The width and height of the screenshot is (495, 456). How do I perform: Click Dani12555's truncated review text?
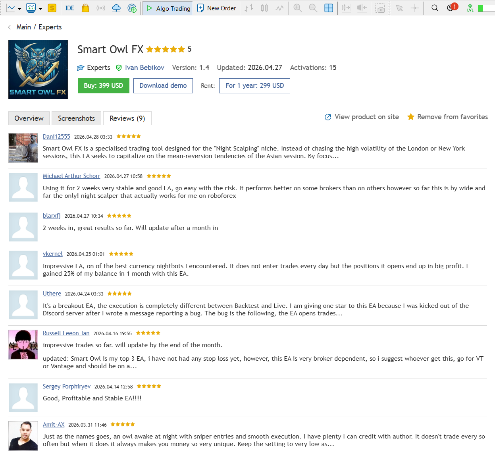254,152
